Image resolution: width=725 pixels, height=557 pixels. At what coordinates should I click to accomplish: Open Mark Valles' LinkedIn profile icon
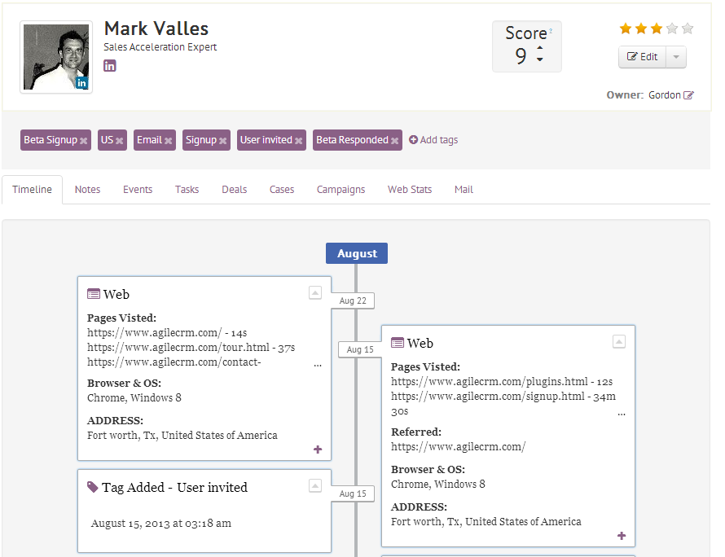point(109,65)
